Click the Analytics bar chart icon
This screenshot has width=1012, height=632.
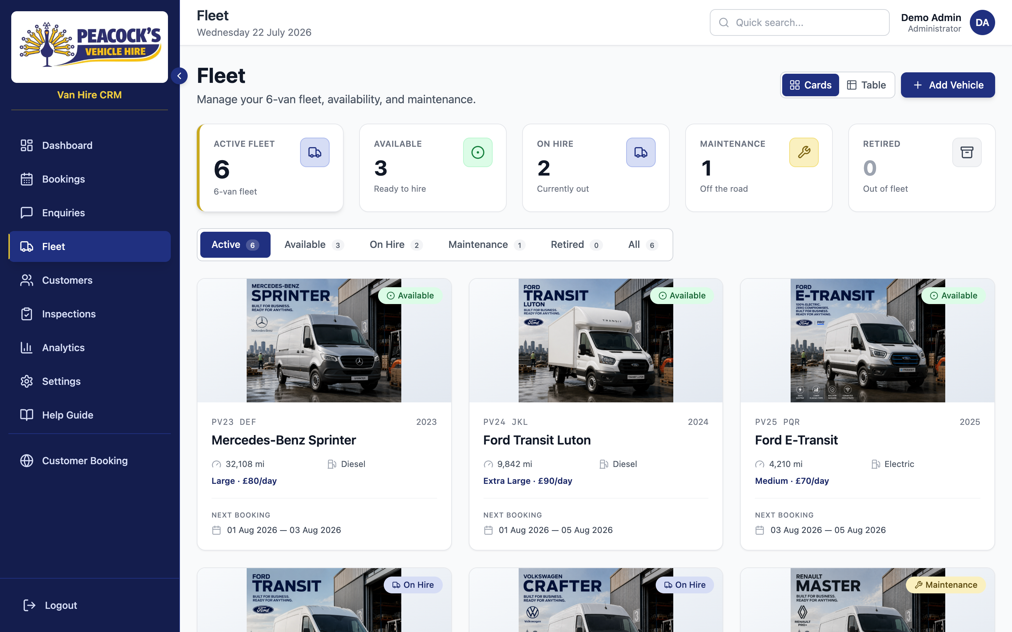coord(26,348)
